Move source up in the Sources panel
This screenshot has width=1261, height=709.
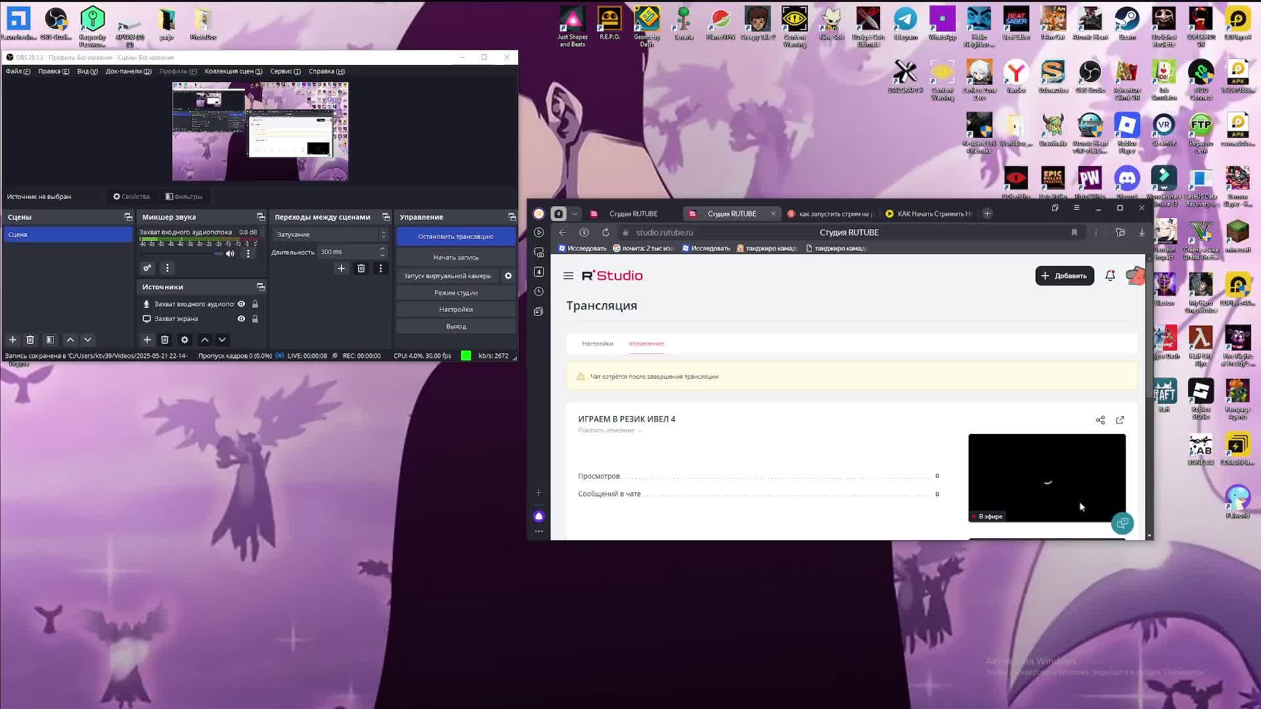(205, 339)
